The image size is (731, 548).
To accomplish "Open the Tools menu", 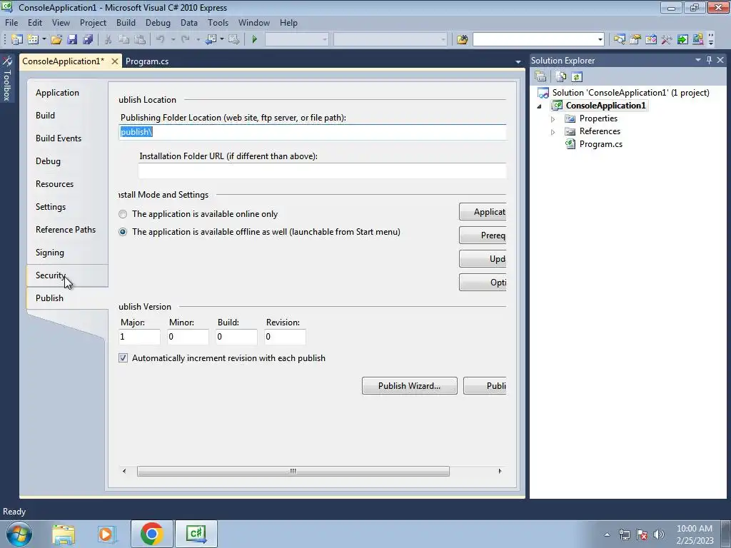I will coord(218,22).
